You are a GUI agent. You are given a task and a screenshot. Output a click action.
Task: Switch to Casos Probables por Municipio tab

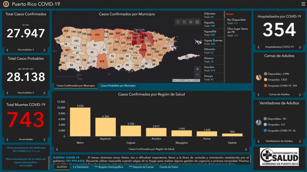coord(118,86)
